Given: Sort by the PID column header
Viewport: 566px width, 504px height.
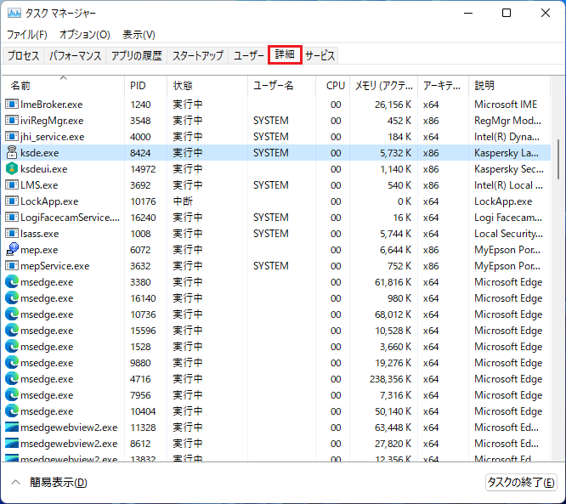Looking at the screenshot, I should pyautogui.click(x=145, y=86).
